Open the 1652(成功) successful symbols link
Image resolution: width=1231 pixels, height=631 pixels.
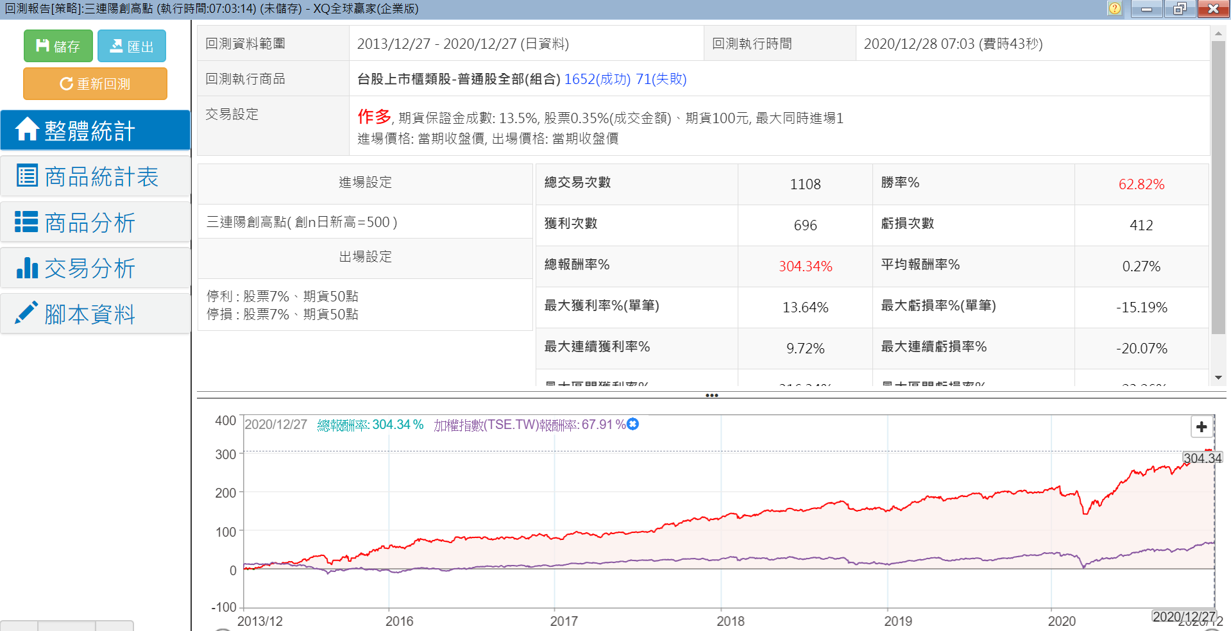point(597,79)
